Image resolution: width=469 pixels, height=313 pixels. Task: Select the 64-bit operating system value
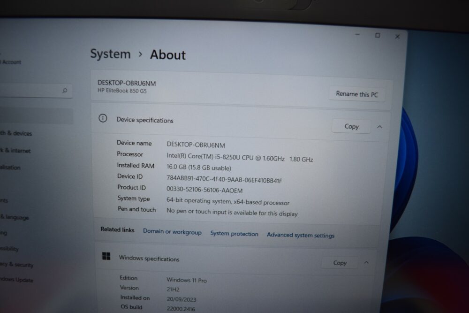coord(228,201)
